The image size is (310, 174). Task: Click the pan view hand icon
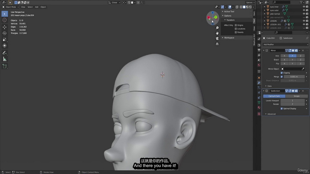(x=217, y=33)
